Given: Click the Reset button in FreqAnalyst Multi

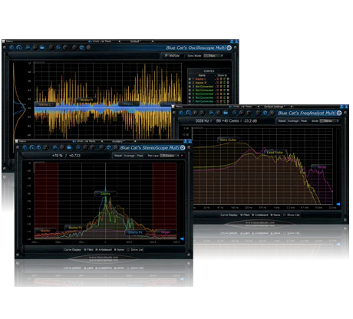Looking at the screenshot, I should pos(282,121).
